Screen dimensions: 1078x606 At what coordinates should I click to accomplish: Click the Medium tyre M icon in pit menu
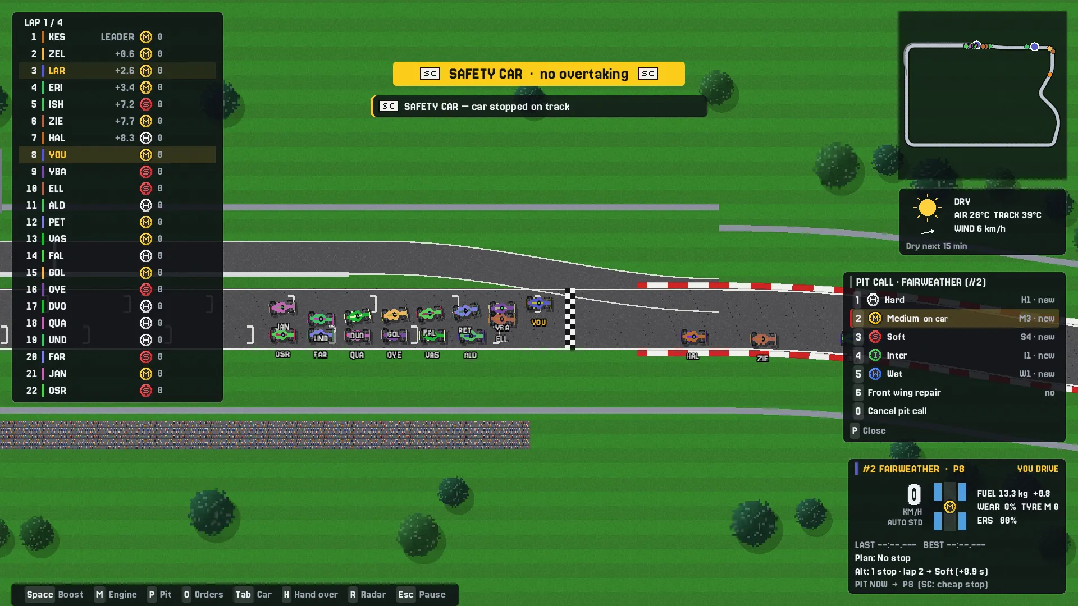point(875,318)
